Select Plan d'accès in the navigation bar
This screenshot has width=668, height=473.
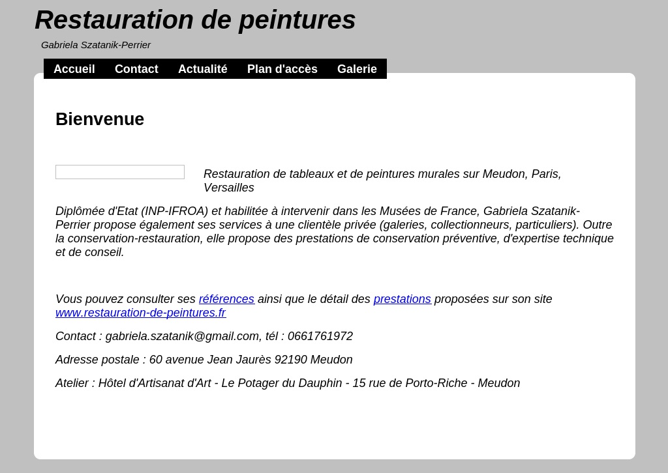pyautogui.click(x=282, y=69)
